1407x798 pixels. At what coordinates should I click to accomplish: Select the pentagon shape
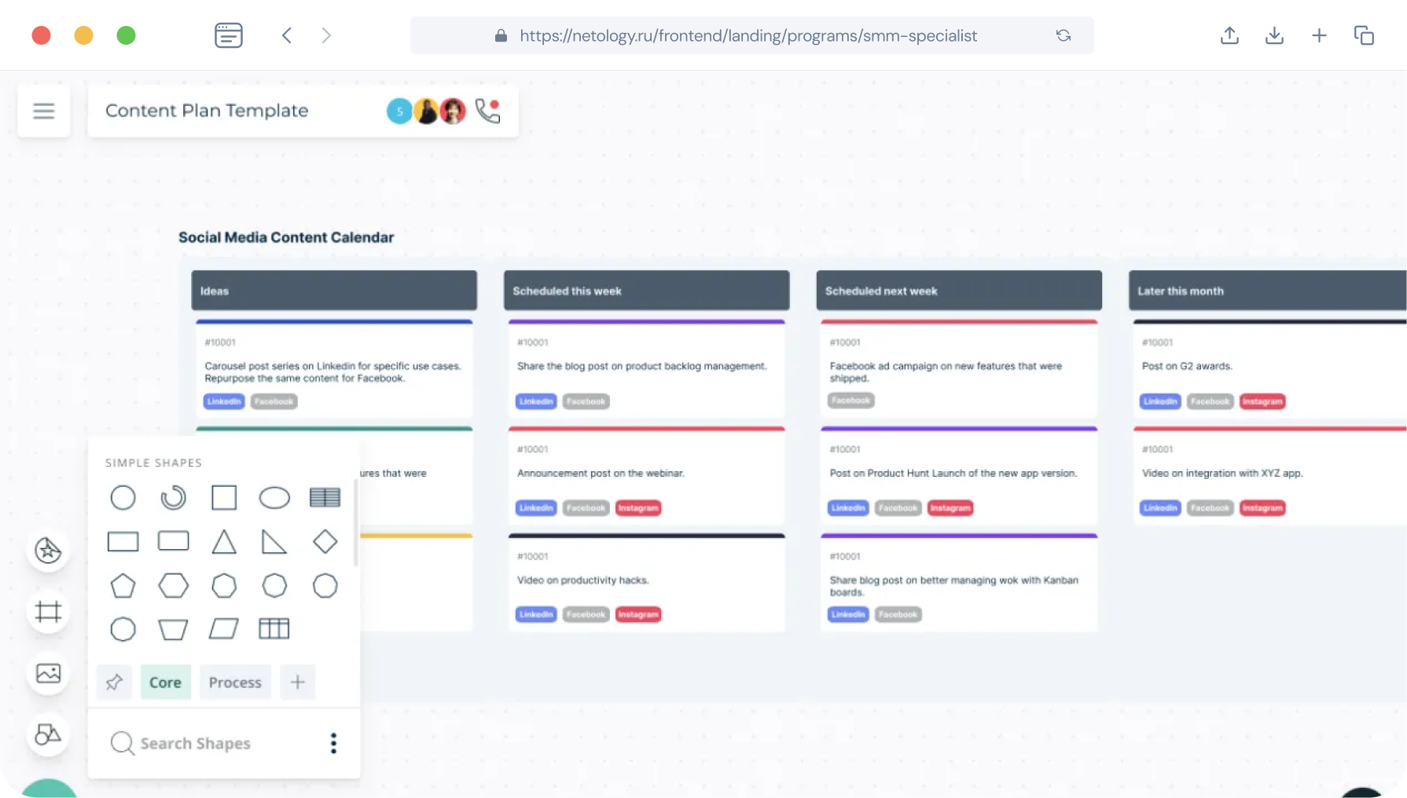click(x=123, y=586)
